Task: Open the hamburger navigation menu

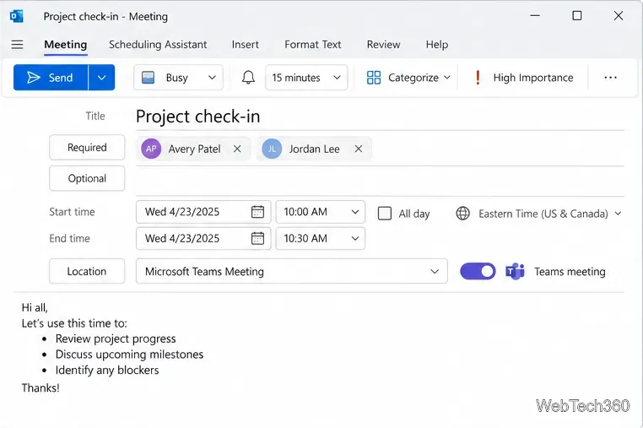Action: (x=17, y=44)
